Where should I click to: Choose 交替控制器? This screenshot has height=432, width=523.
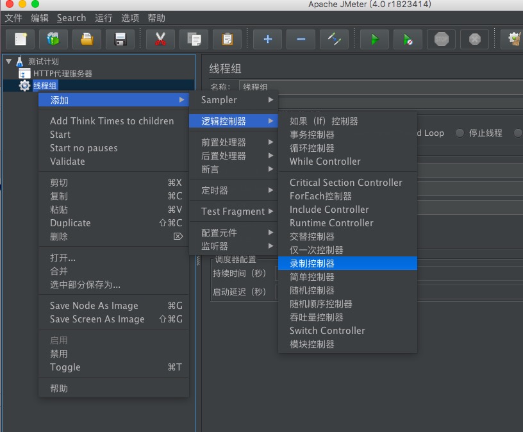347,236
